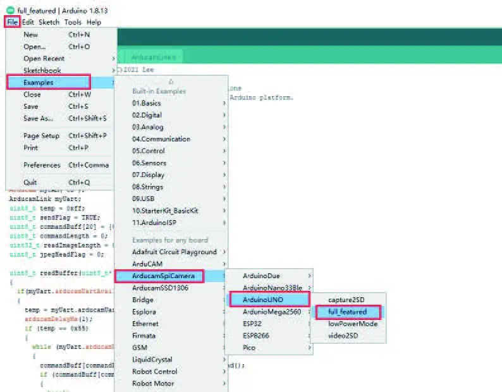Open Robot Control examples submenu

[171, 372]
